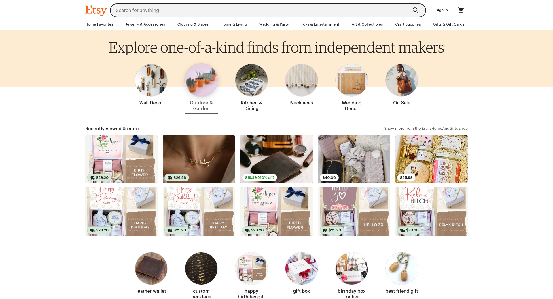Open the Home & Living menu

pyautogui.click(x=234, y=24)
